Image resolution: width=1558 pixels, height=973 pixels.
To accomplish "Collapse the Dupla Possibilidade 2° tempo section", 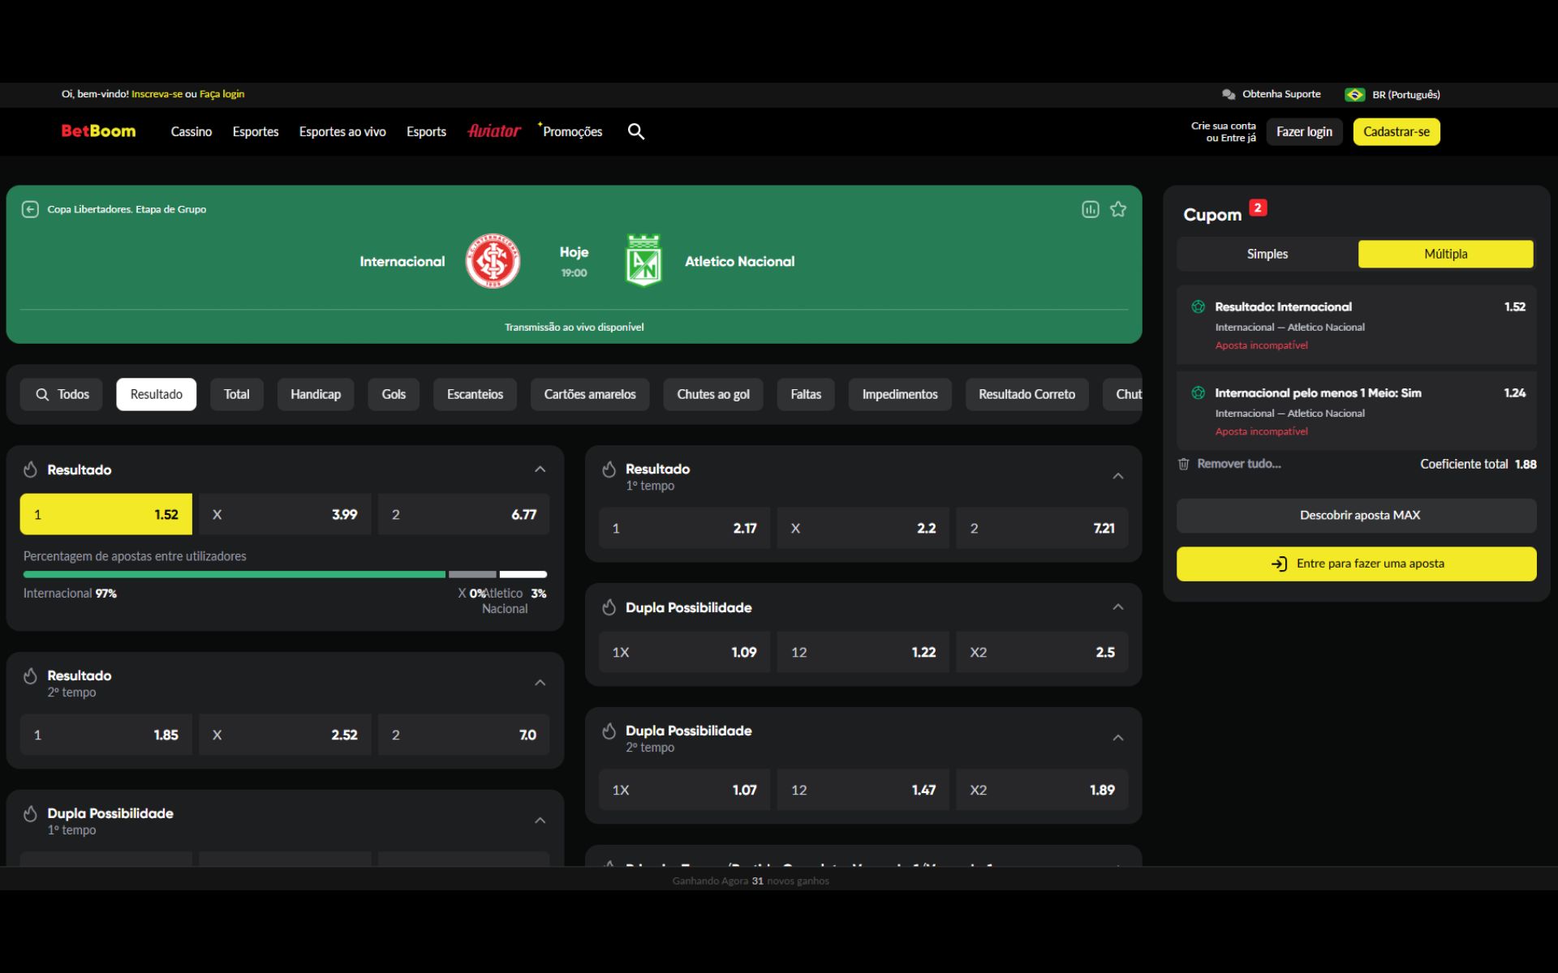I will [1118, 737].
